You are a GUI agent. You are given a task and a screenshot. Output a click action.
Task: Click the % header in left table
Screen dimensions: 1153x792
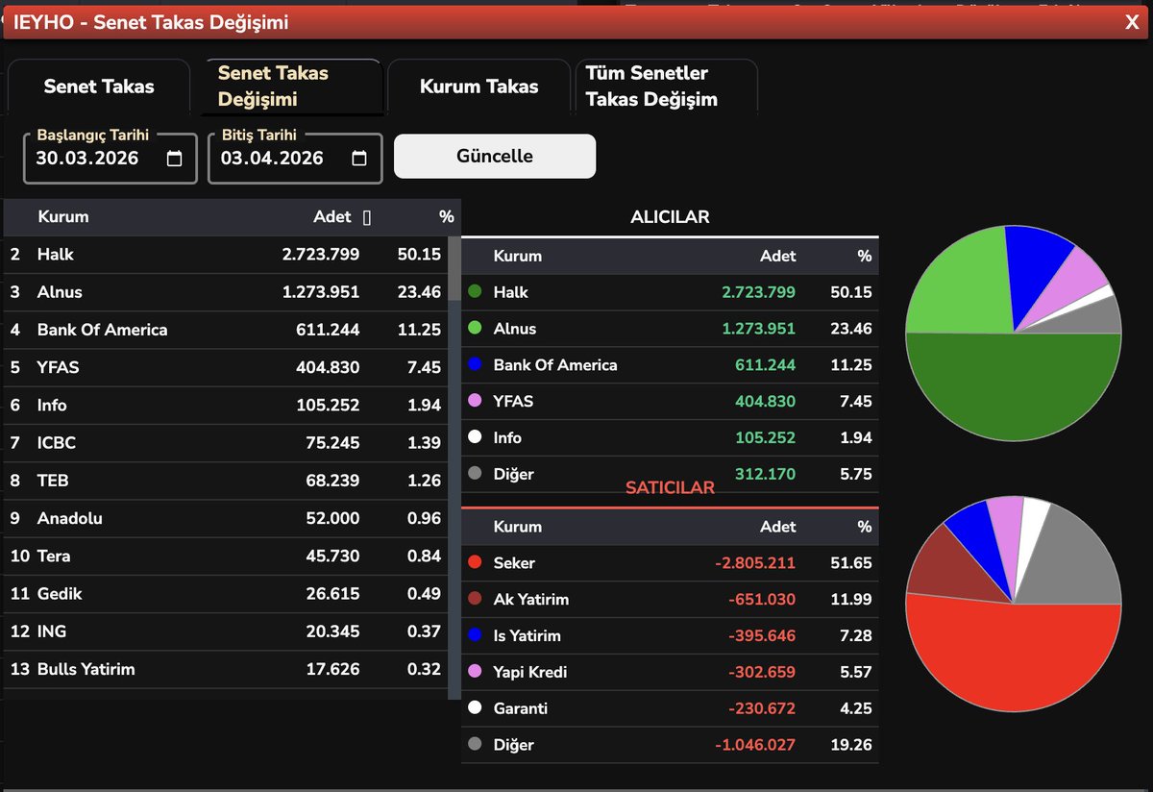pos(446,217)
